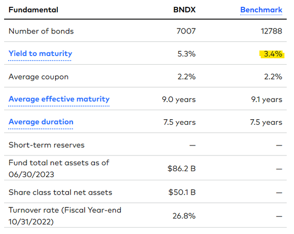Open the Benchmark column header link
The image size is (294, 234).
pos(261,10)
